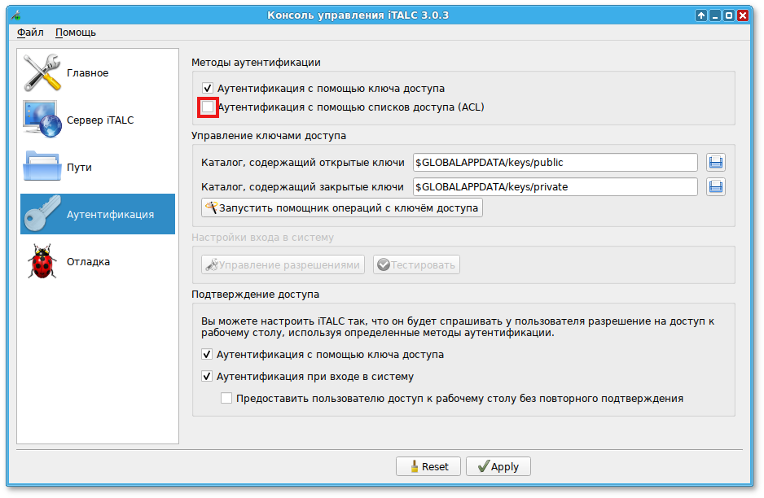Click the Управление ключами доступа heading
Image resolution: width=764 pixels, height=498 pixels.
[269, 136]
